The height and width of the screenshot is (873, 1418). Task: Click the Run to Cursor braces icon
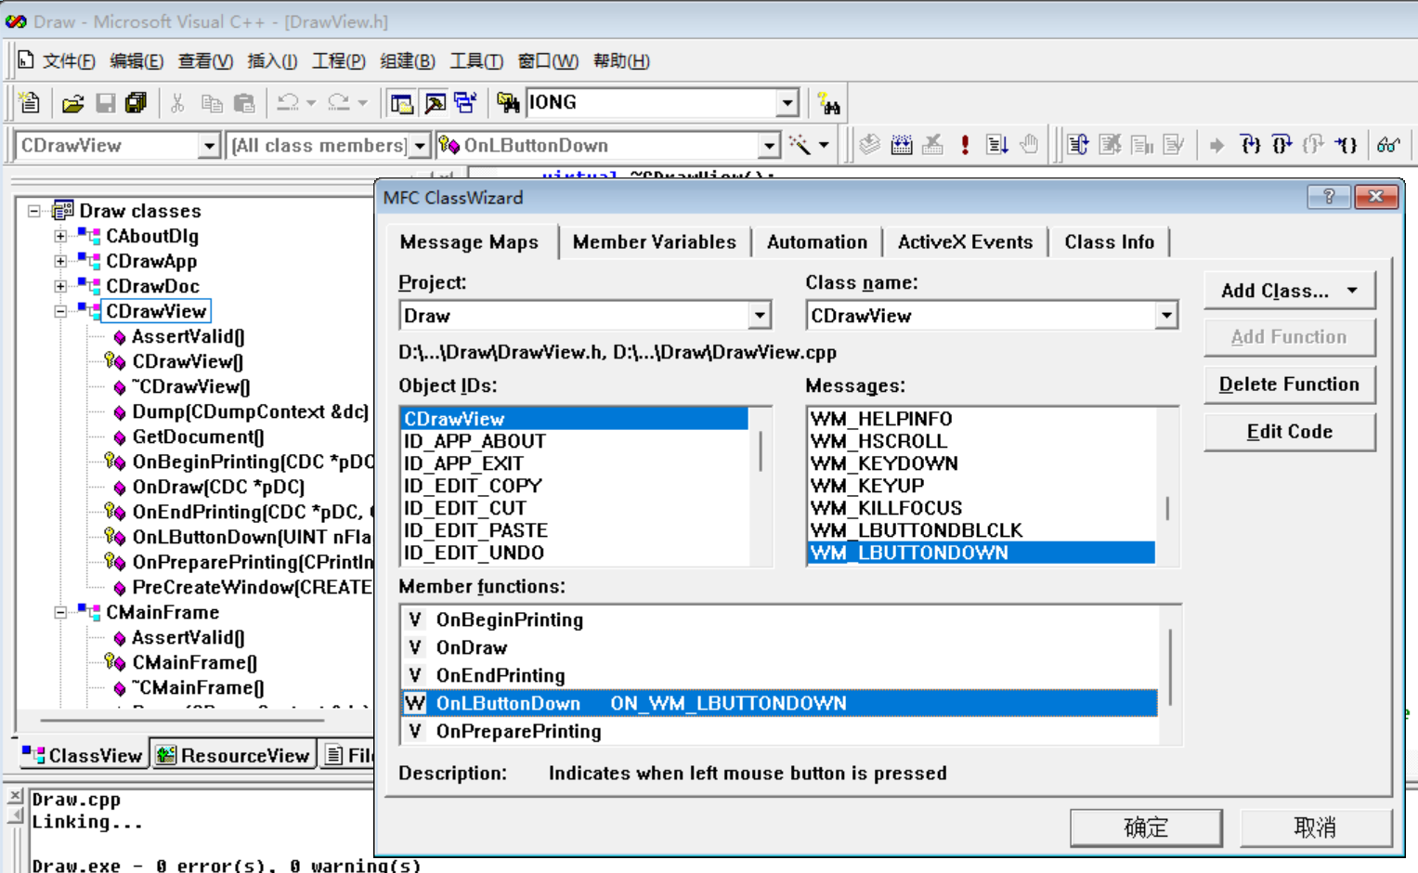[1346, 145]
